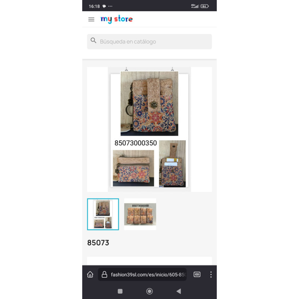The height and width of the screenshot is (299, 299).
Task: Click the 85073 product title
Action: pos(98,243)
